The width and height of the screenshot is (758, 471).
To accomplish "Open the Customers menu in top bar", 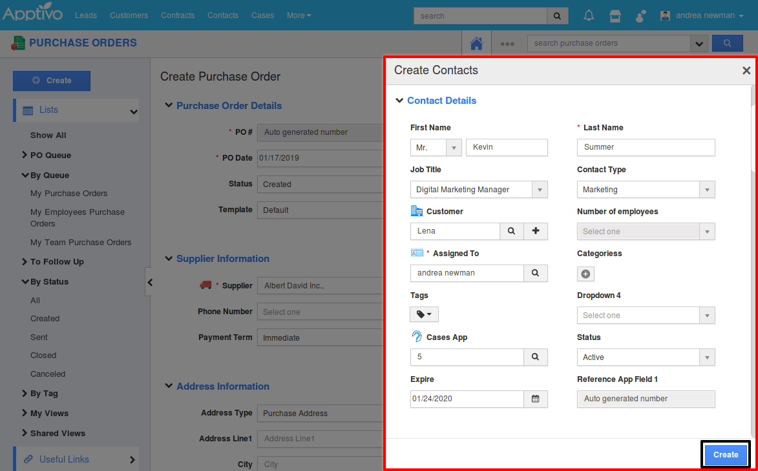I will [129, 15].
